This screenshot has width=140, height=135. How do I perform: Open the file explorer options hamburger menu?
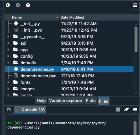(x=135, y=5)
